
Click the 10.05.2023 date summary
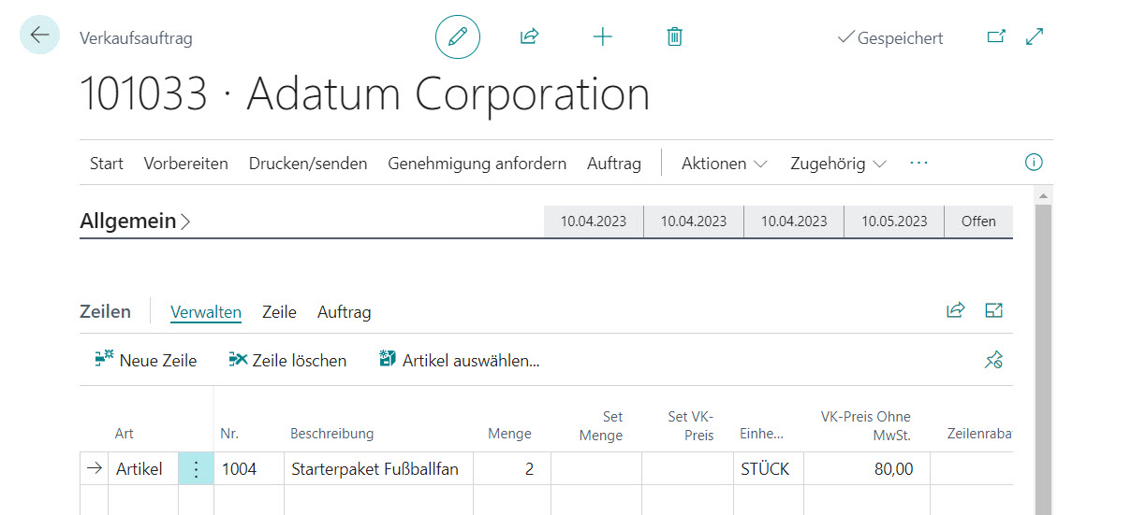coord(894,222)
